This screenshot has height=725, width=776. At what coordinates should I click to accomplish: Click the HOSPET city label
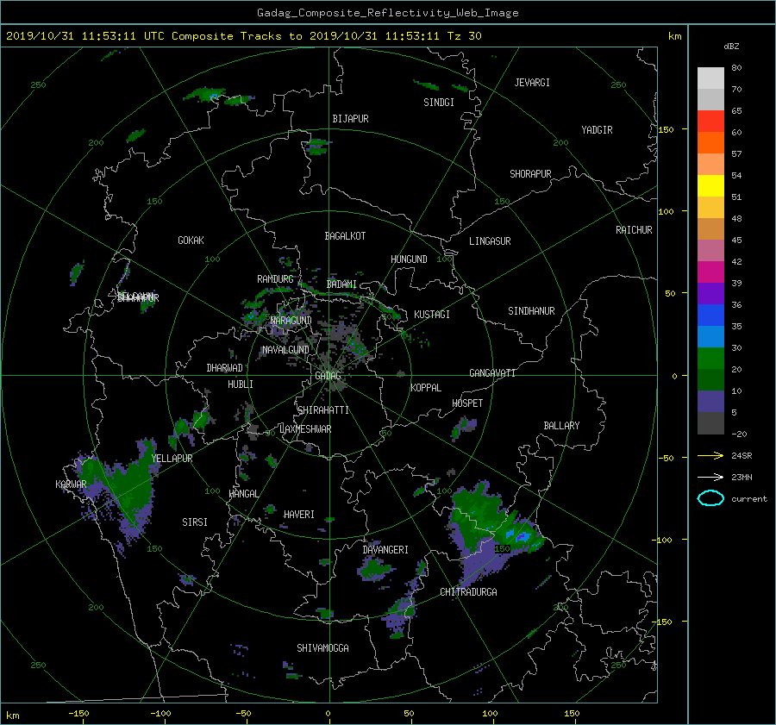point(467,403)
